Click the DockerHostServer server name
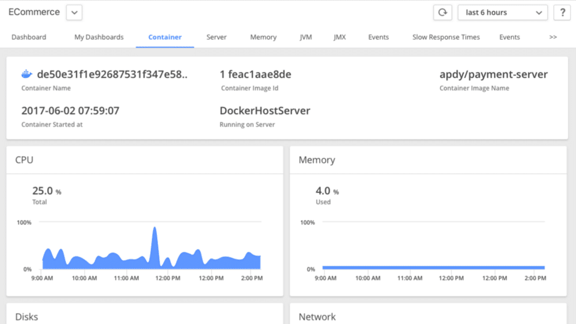 [265, 111]
